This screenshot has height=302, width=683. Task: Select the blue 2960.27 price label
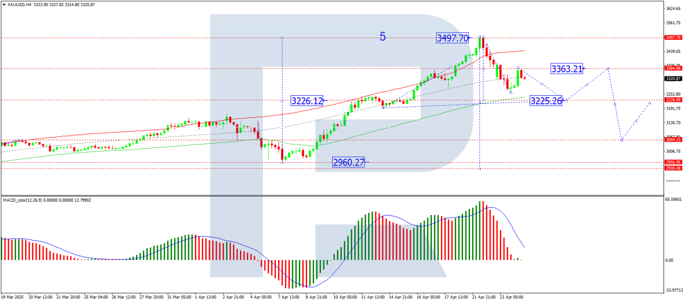click(349, 163)
